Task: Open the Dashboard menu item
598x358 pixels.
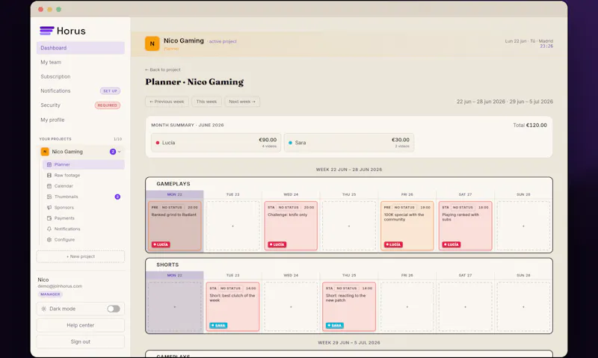Action: pyautogui.click(x=81, y=48)
